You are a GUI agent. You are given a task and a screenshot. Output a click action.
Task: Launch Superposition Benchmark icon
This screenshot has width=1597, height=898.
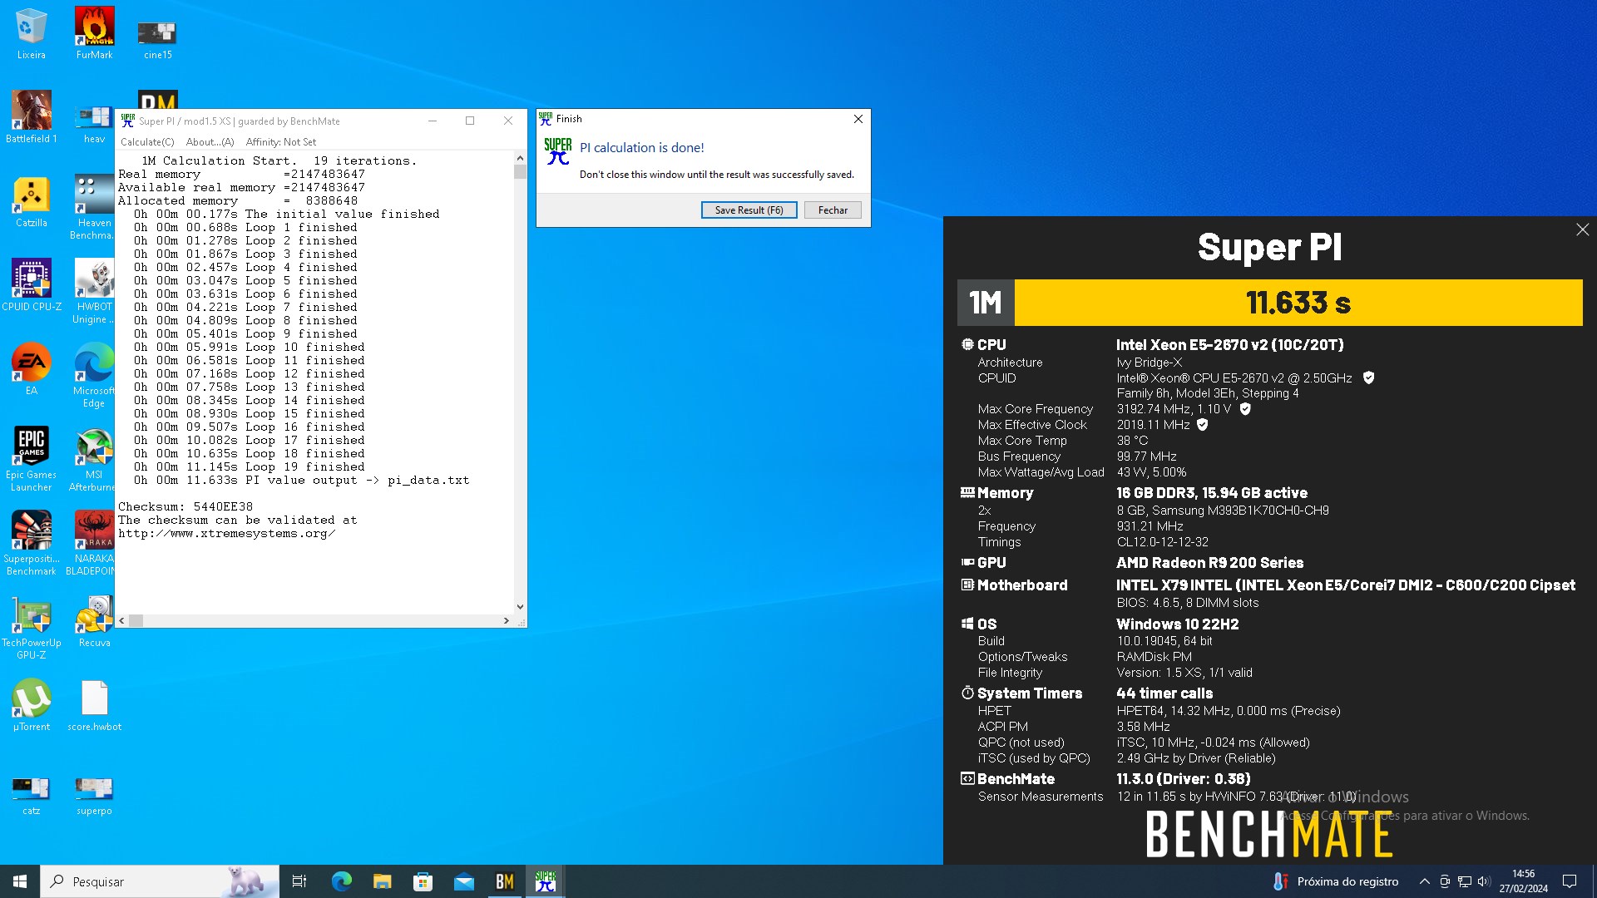[x=31, y=543]
